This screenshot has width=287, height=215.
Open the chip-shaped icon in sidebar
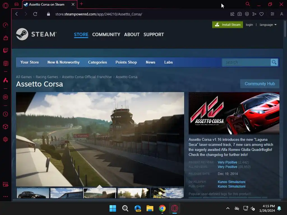[x=6, y=63]
